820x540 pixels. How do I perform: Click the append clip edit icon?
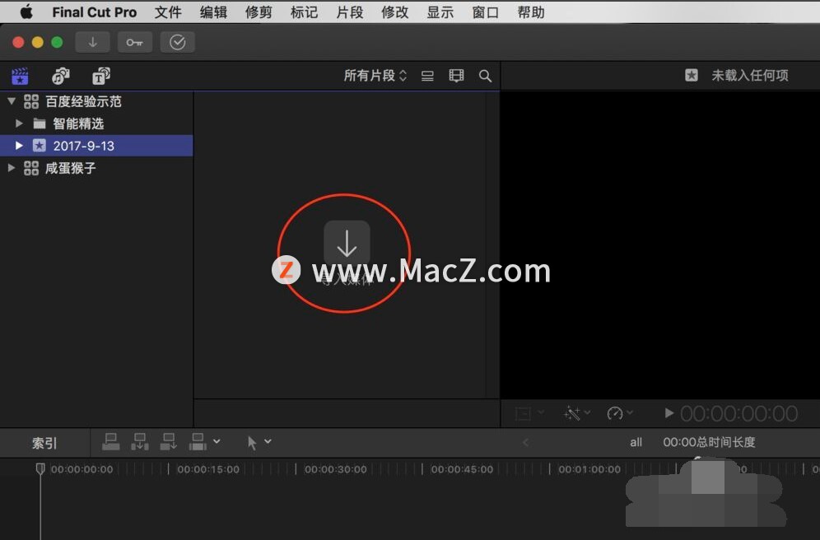point(169,442)
